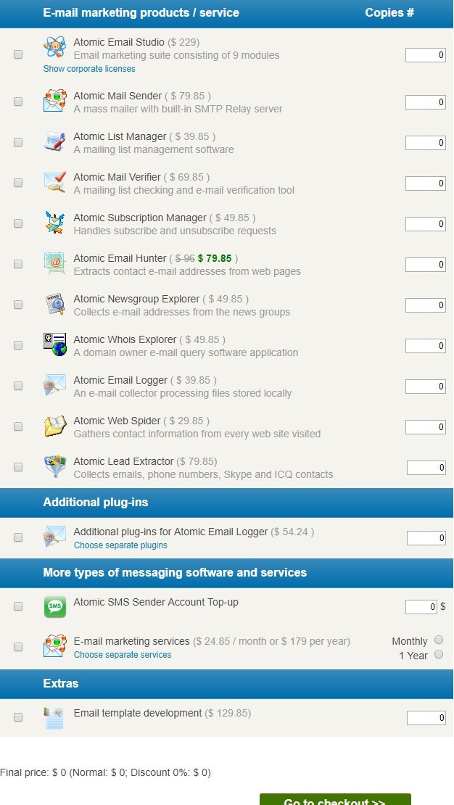This screenshot has width=454, height=805.
Task: Click the Atomic Mail Verifier checkmark icon
Action: pyautogui.click(x=54, y=182)
